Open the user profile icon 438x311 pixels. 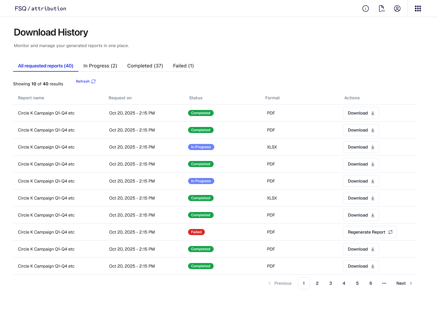[397, 9]
